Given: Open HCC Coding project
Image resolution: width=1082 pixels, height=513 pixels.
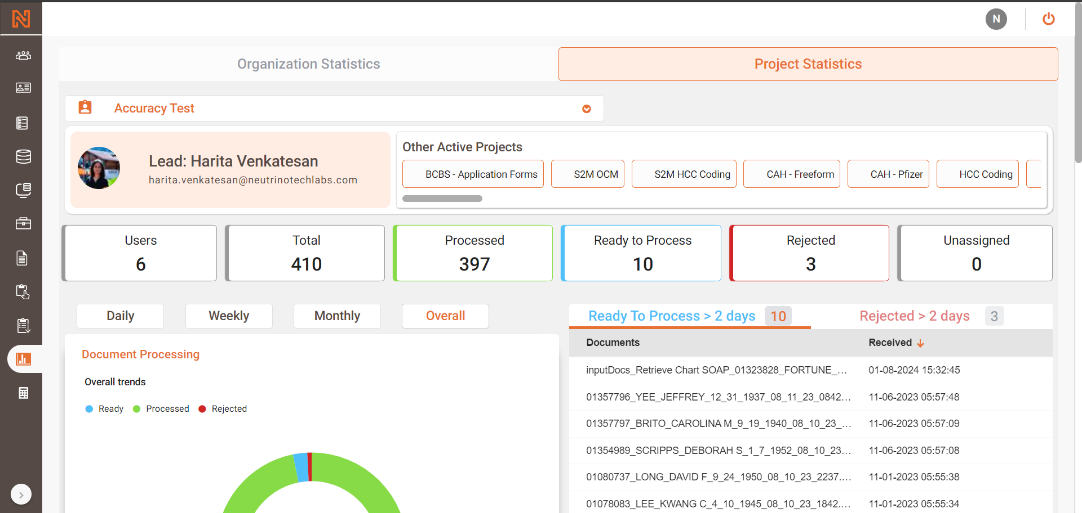Looking at the screenshot, I should coord(977,174).
